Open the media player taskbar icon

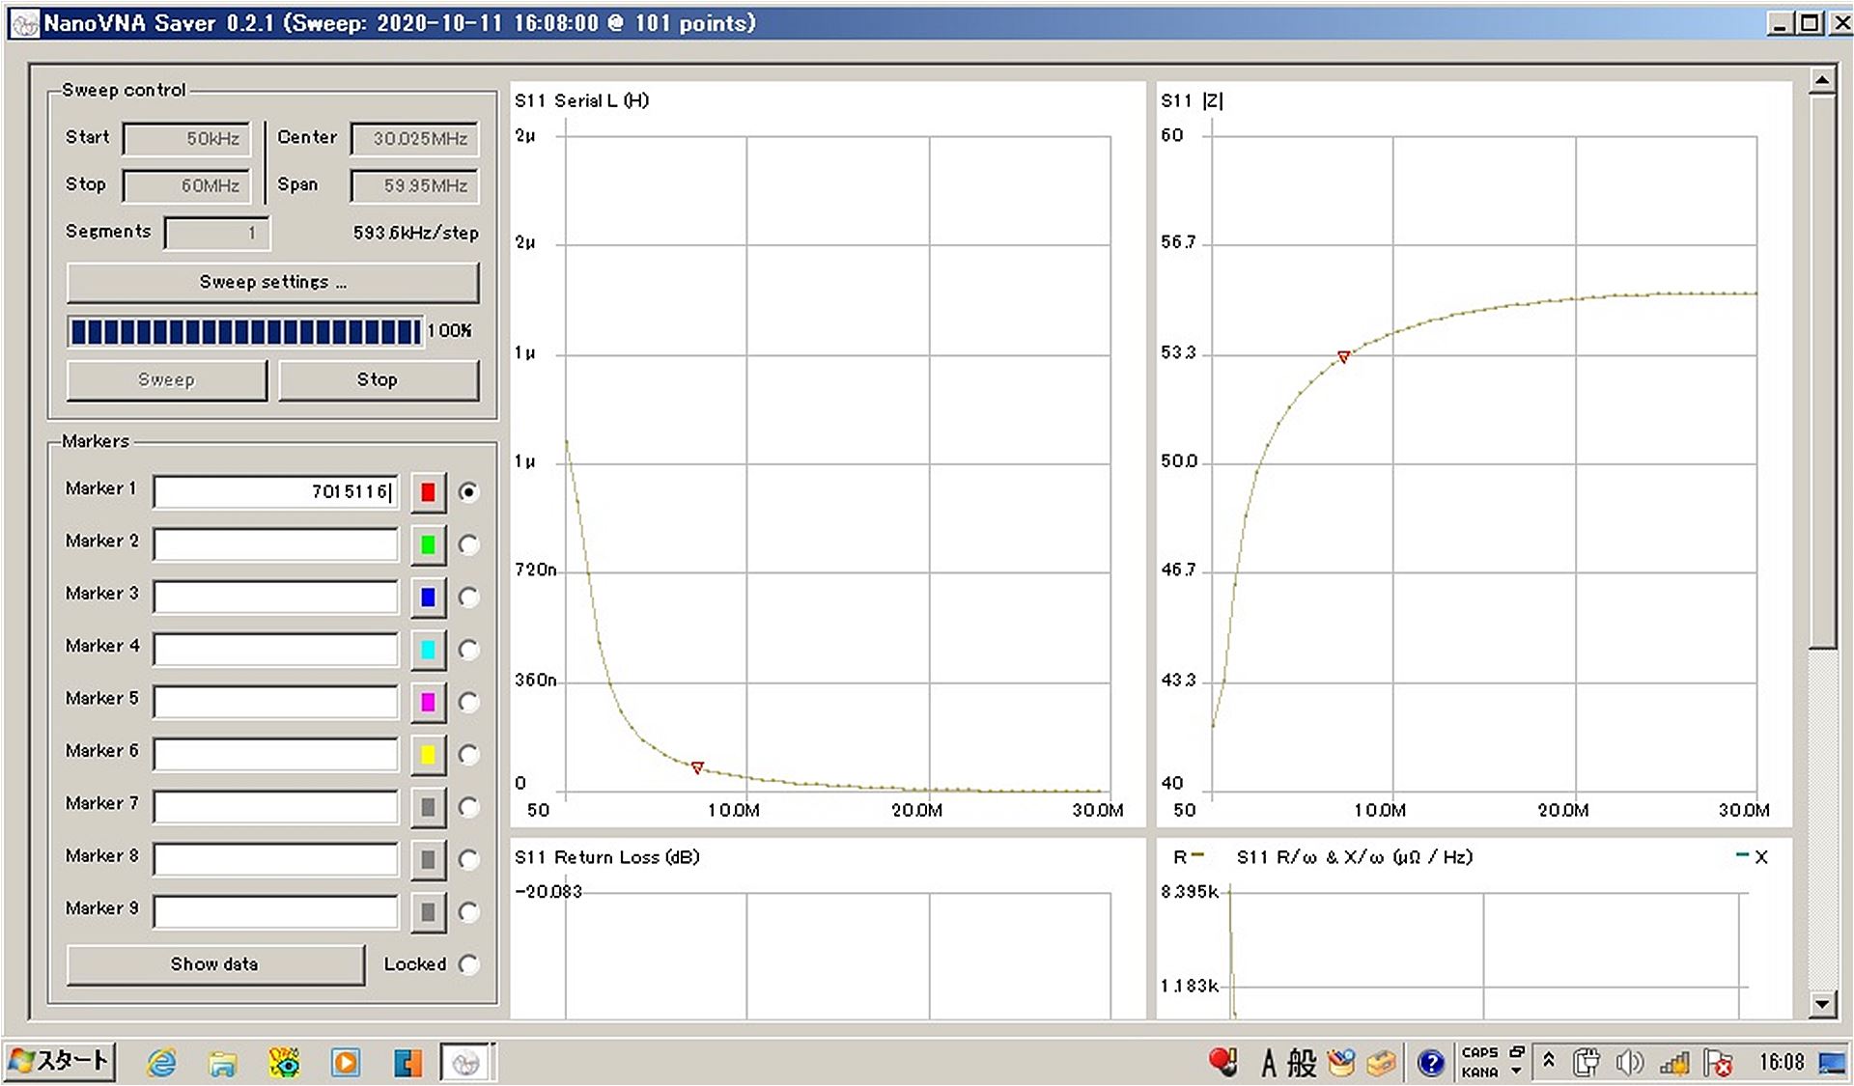346,1063
